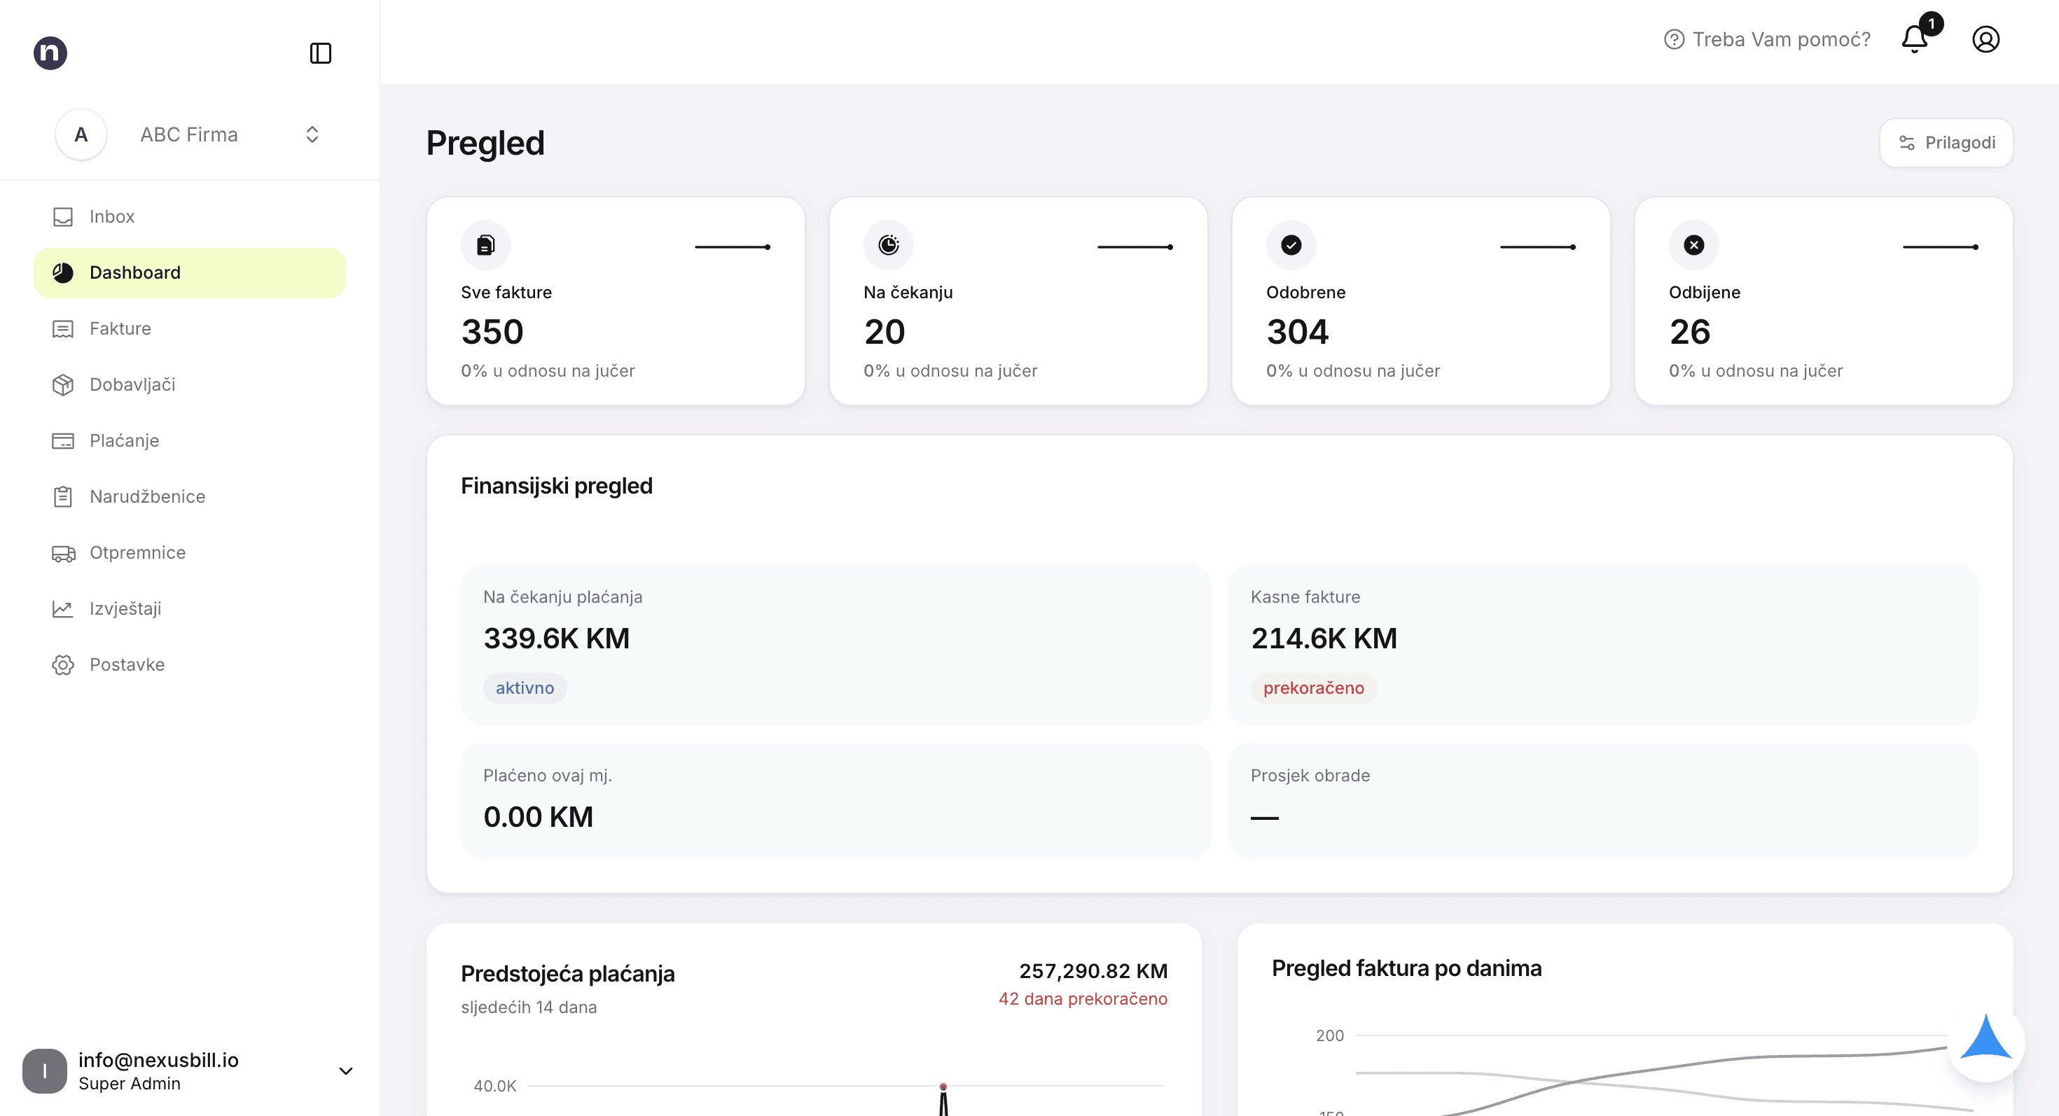Navigate to Plaćanje page
This screenshot has width=2059, height=1116.
[189, 440]
